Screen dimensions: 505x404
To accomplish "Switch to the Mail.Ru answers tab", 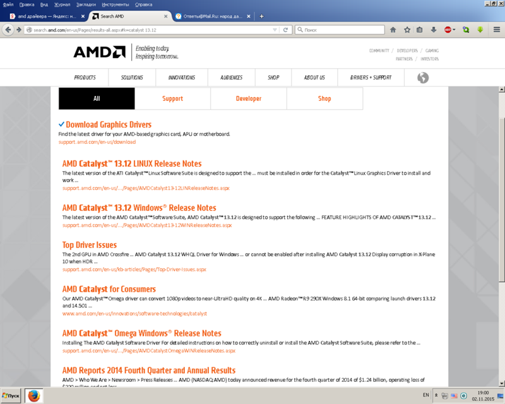I will click(x=213, y=16).
